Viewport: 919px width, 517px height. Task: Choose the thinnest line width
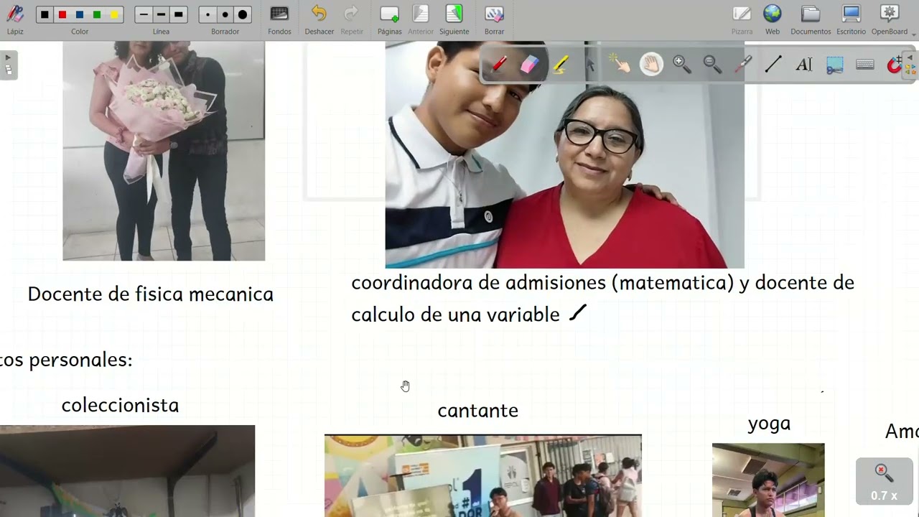pyautogui.click(x=144, y=14)
